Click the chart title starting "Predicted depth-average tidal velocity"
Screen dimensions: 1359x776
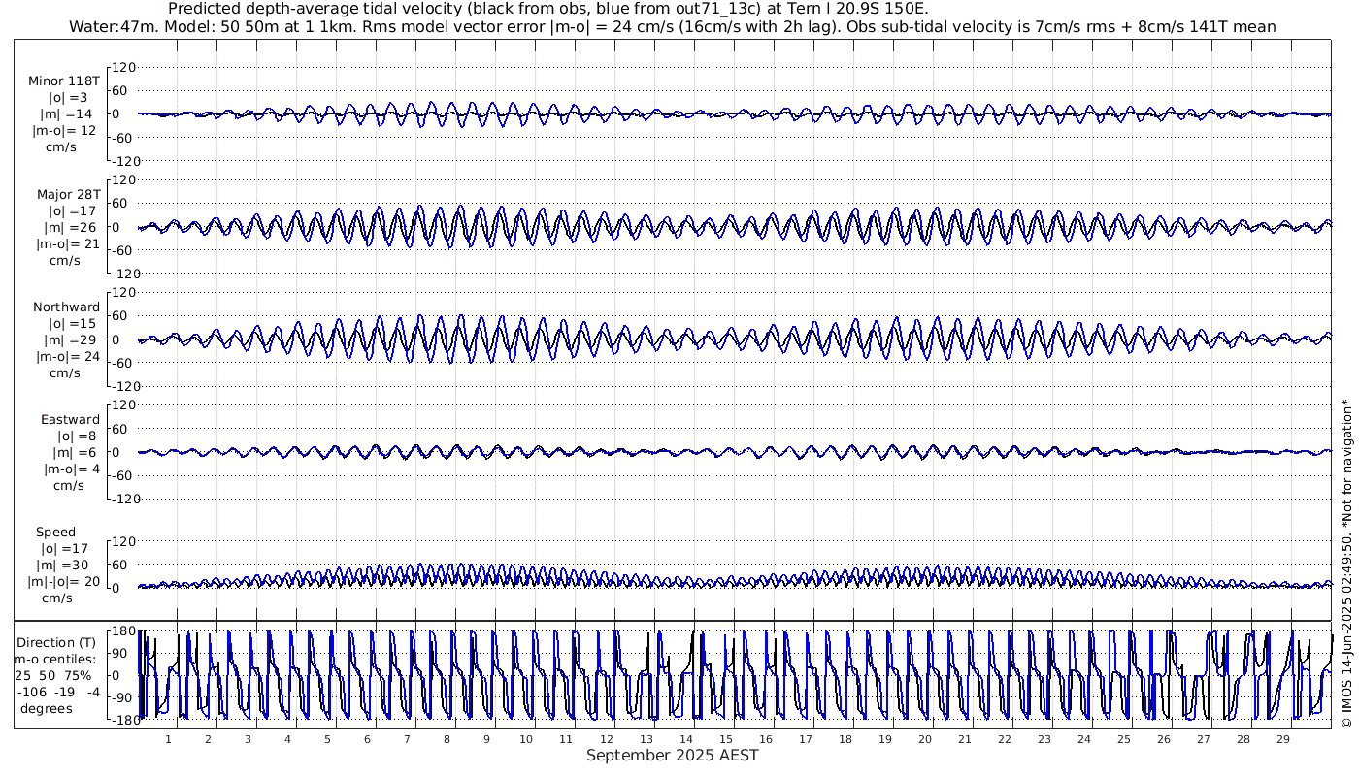pyautogui.click(x=547, y=9)
